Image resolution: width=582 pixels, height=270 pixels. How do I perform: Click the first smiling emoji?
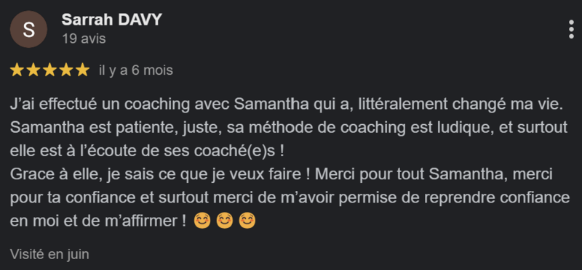[202, 221]
